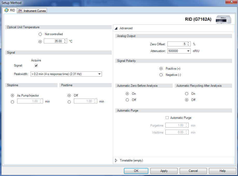Image resolution: width=238 pixels, height=176 pixels.
Task: Click the optical unit temperature input field
Action: [x=54, y=41]
